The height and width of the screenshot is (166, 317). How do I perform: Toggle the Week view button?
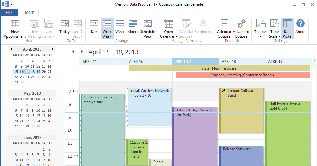[120, 24]
